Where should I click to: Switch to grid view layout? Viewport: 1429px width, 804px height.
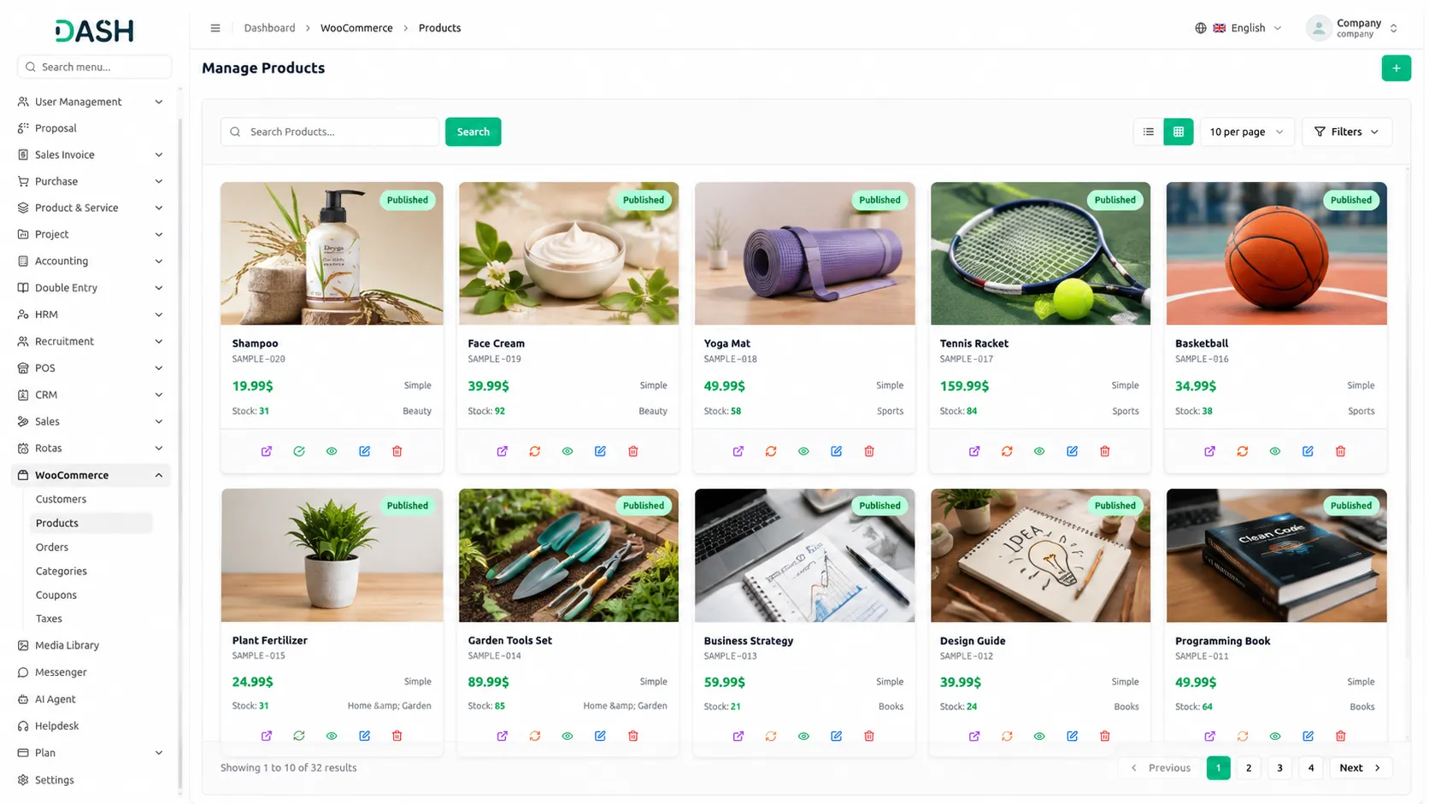coord(1178,132)
